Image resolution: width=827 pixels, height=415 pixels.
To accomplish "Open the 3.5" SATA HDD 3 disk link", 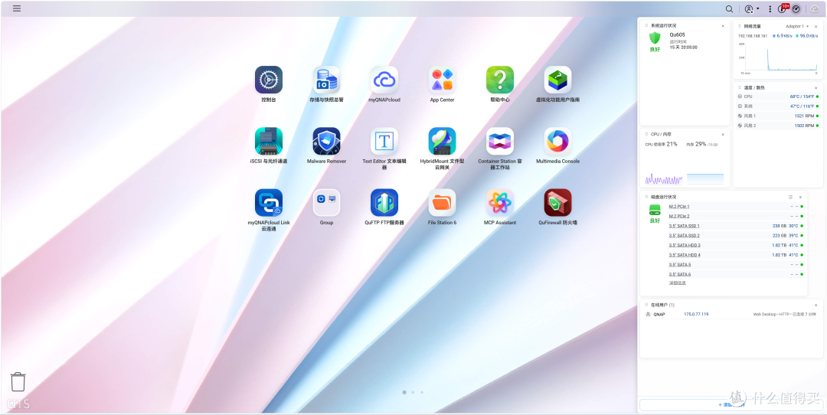I will point(685,245).
